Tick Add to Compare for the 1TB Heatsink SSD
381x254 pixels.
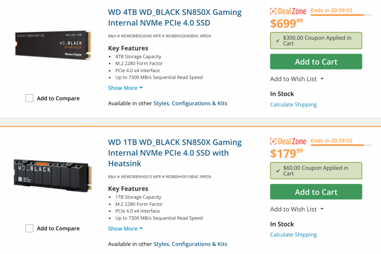29,228
